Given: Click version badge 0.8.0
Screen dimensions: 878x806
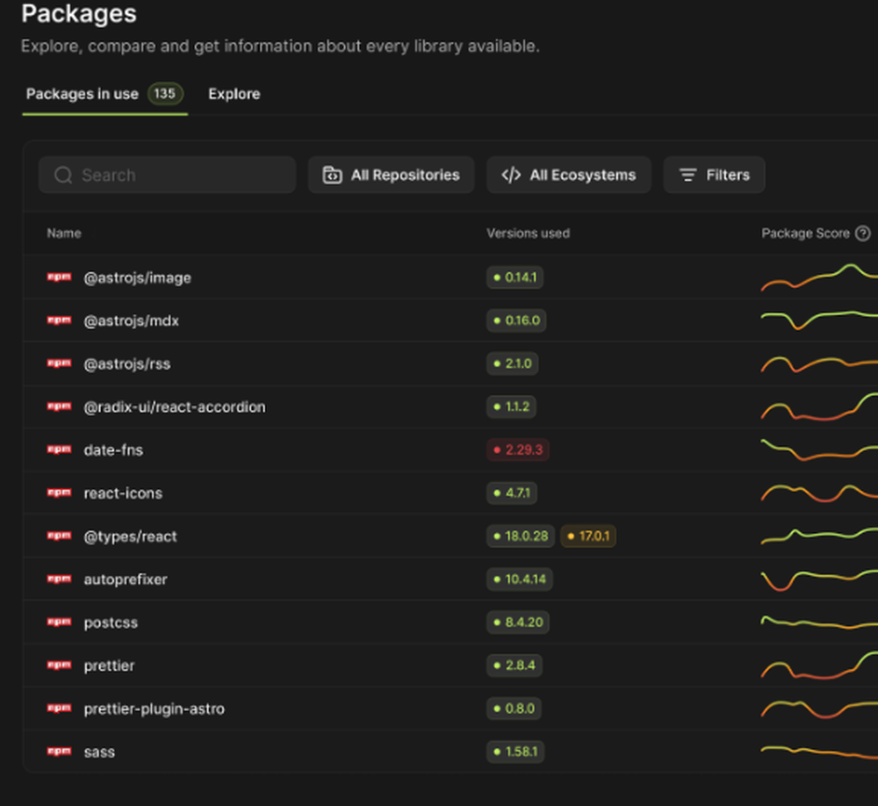Looking at the screenshot, I should coord(514,709).
